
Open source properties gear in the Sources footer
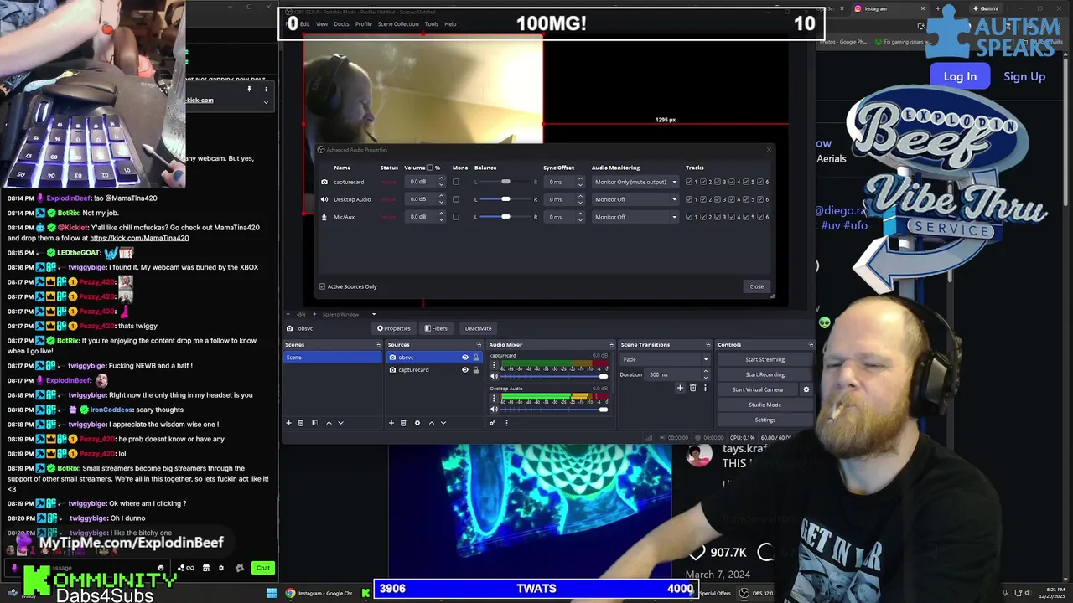pyautogui.click(x=417, y=423)
